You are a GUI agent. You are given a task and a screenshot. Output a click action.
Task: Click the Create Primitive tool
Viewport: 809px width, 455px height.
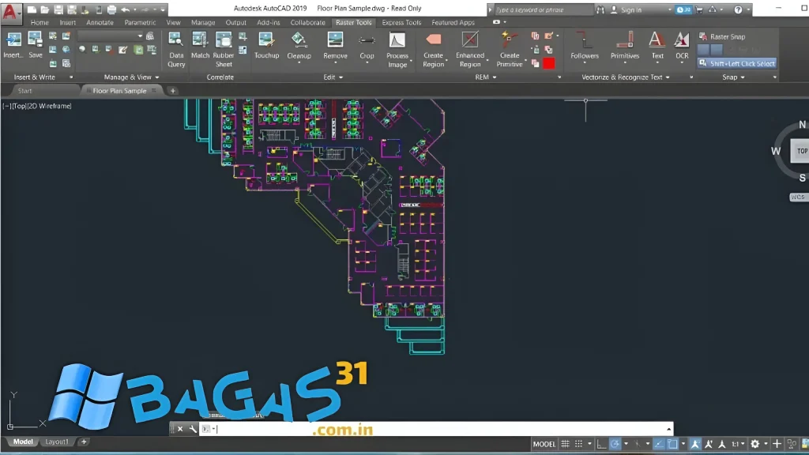click(510, 50)
